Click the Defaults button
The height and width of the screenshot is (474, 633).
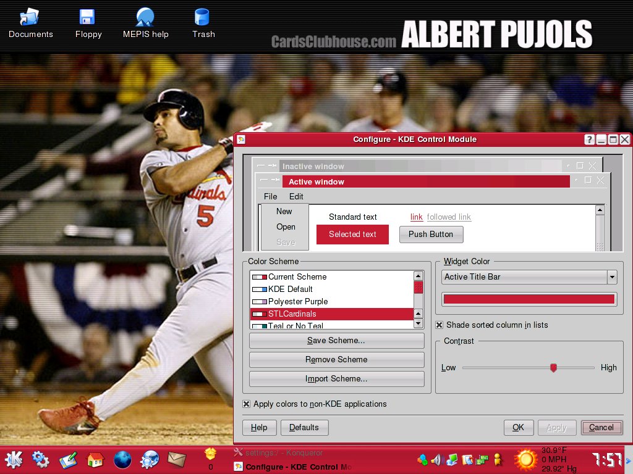pyautogui.click(x=304, y=428)
